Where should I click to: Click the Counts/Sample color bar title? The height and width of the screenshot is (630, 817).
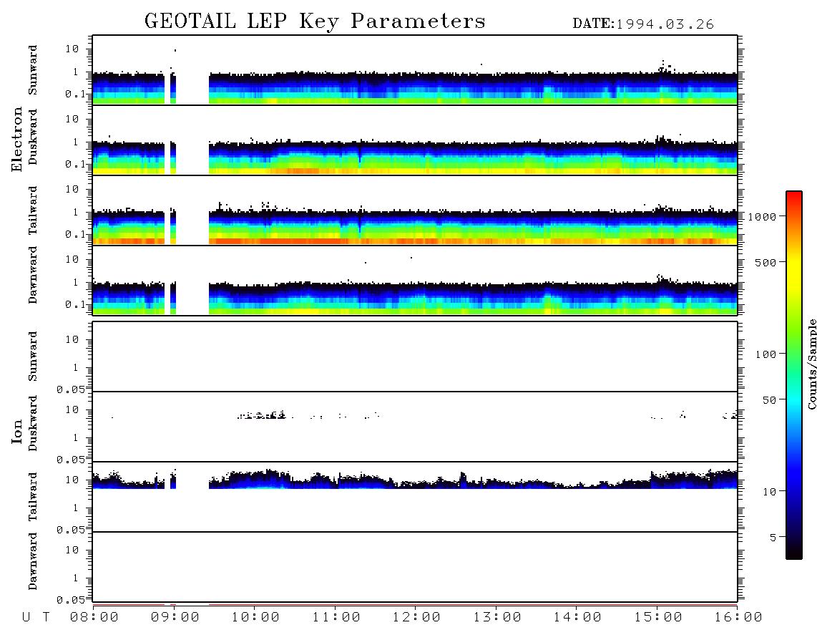[811, 364]
